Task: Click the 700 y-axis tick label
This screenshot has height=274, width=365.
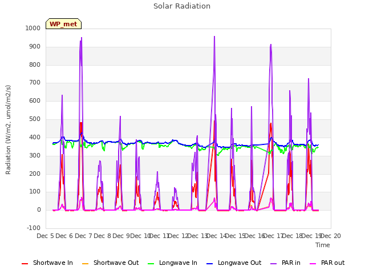Action: point(35,82)
